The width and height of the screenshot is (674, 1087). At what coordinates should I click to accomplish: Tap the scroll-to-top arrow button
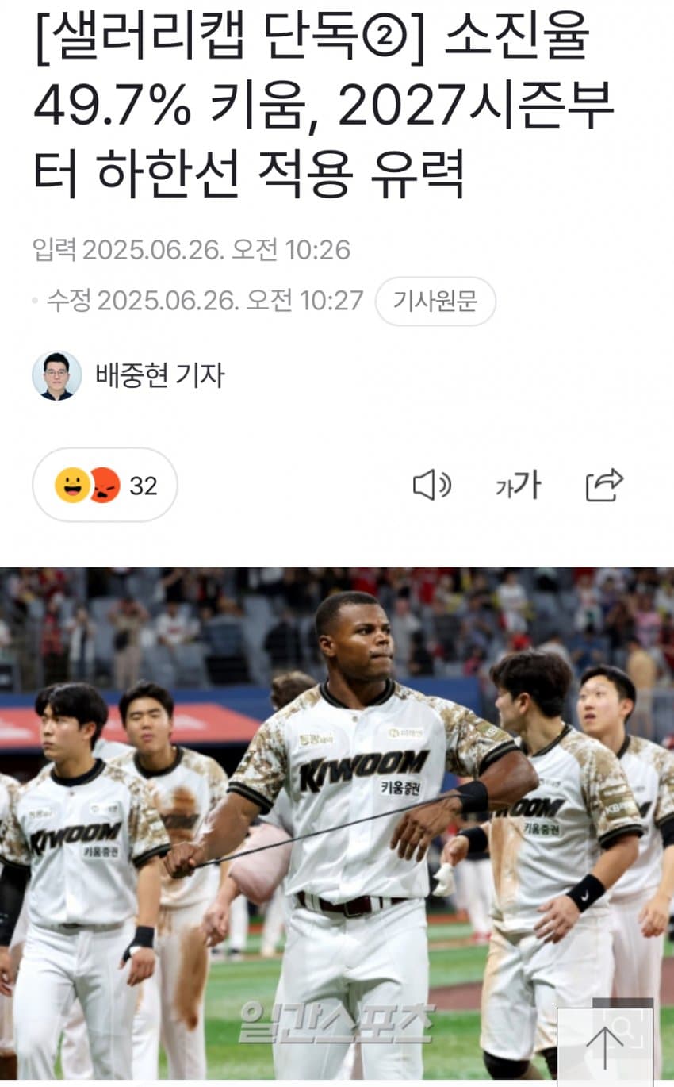604,1047
